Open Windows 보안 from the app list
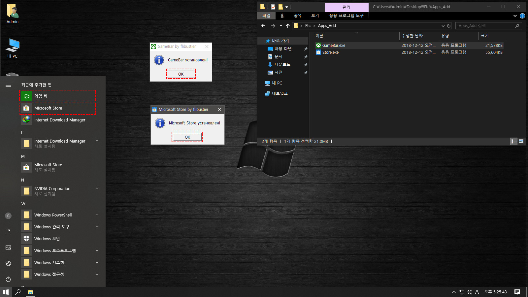 (60, 239)
